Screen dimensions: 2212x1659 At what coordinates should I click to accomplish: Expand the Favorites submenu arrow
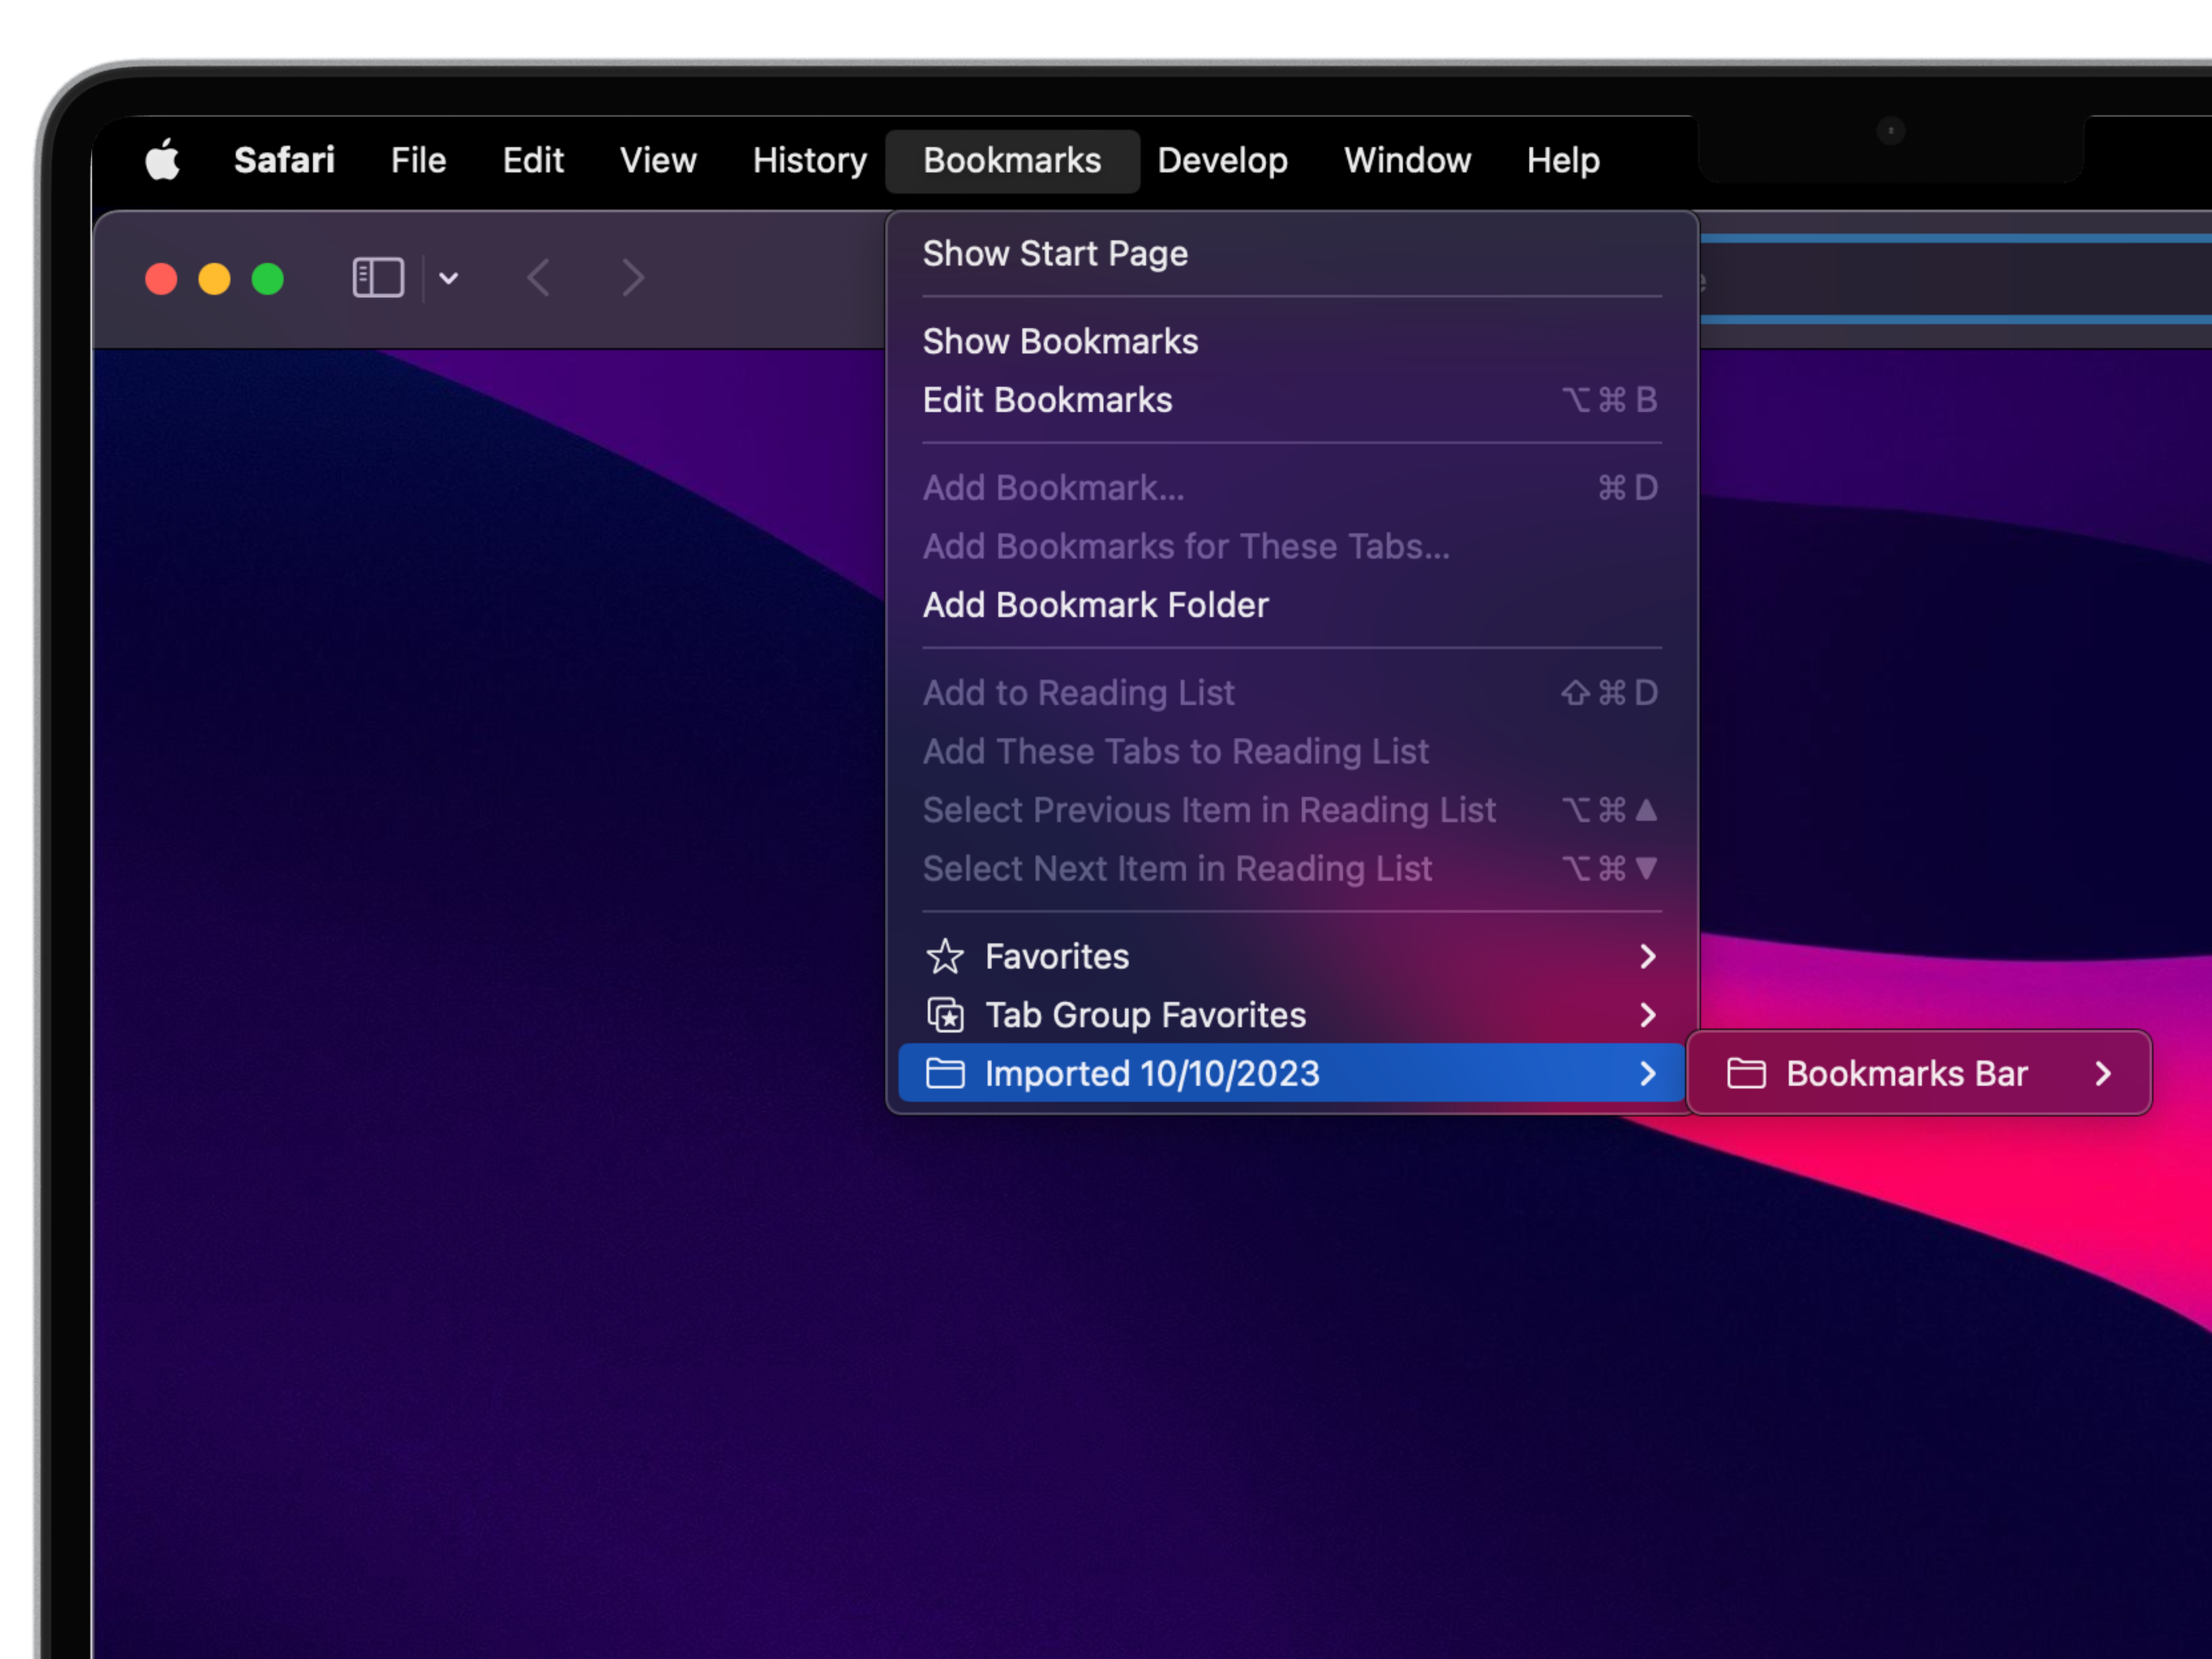point(1648,957)
